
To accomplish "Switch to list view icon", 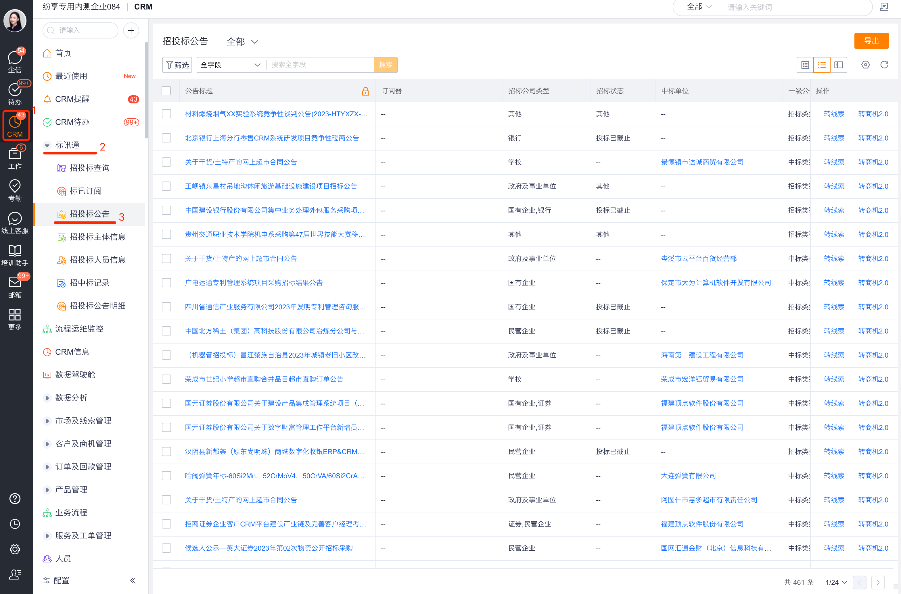I will [x=822, y=65].
